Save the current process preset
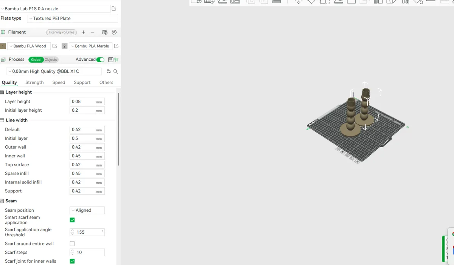The width and height of the screenshot is (454, 265). [109, 71]
